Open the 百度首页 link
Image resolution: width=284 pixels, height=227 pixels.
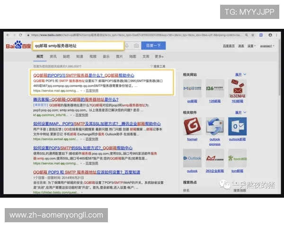click(229, 46)
